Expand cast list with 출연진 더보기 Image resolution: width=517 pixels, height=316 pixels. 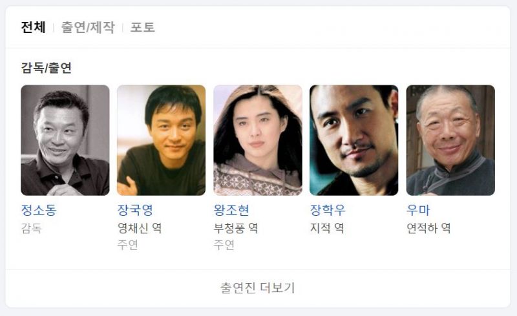point(258,288)
